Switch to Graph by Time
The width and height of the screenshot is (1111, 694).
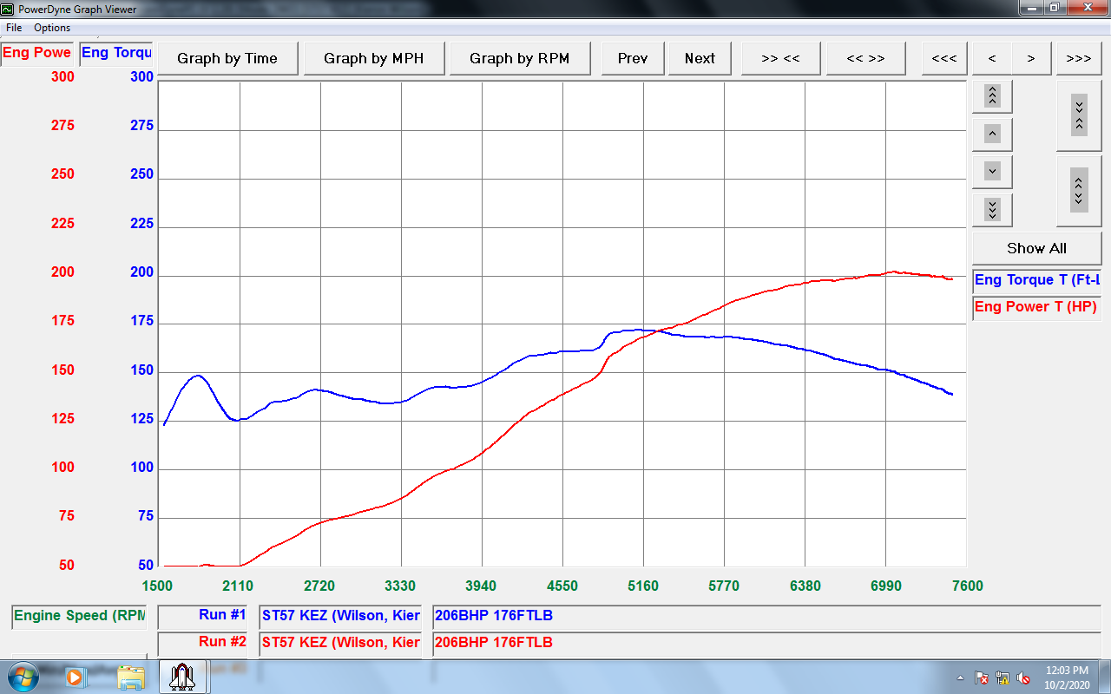click(227, 58)
